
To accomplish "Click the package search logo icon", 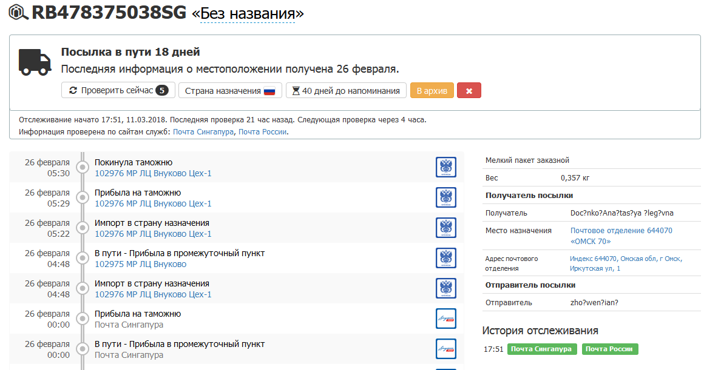I will pos(18,13).
